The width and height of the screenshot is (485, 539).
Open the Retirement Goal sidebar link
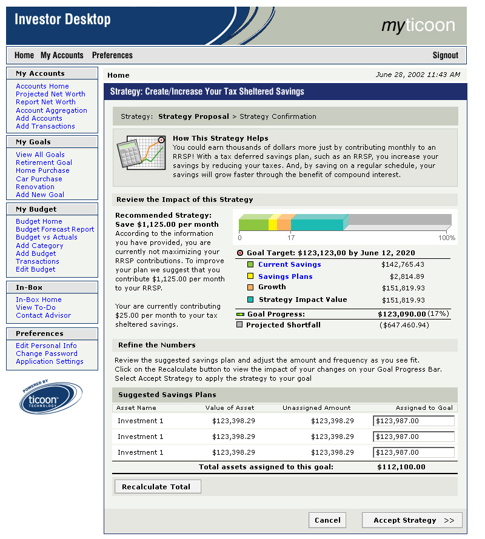point(44,162)
